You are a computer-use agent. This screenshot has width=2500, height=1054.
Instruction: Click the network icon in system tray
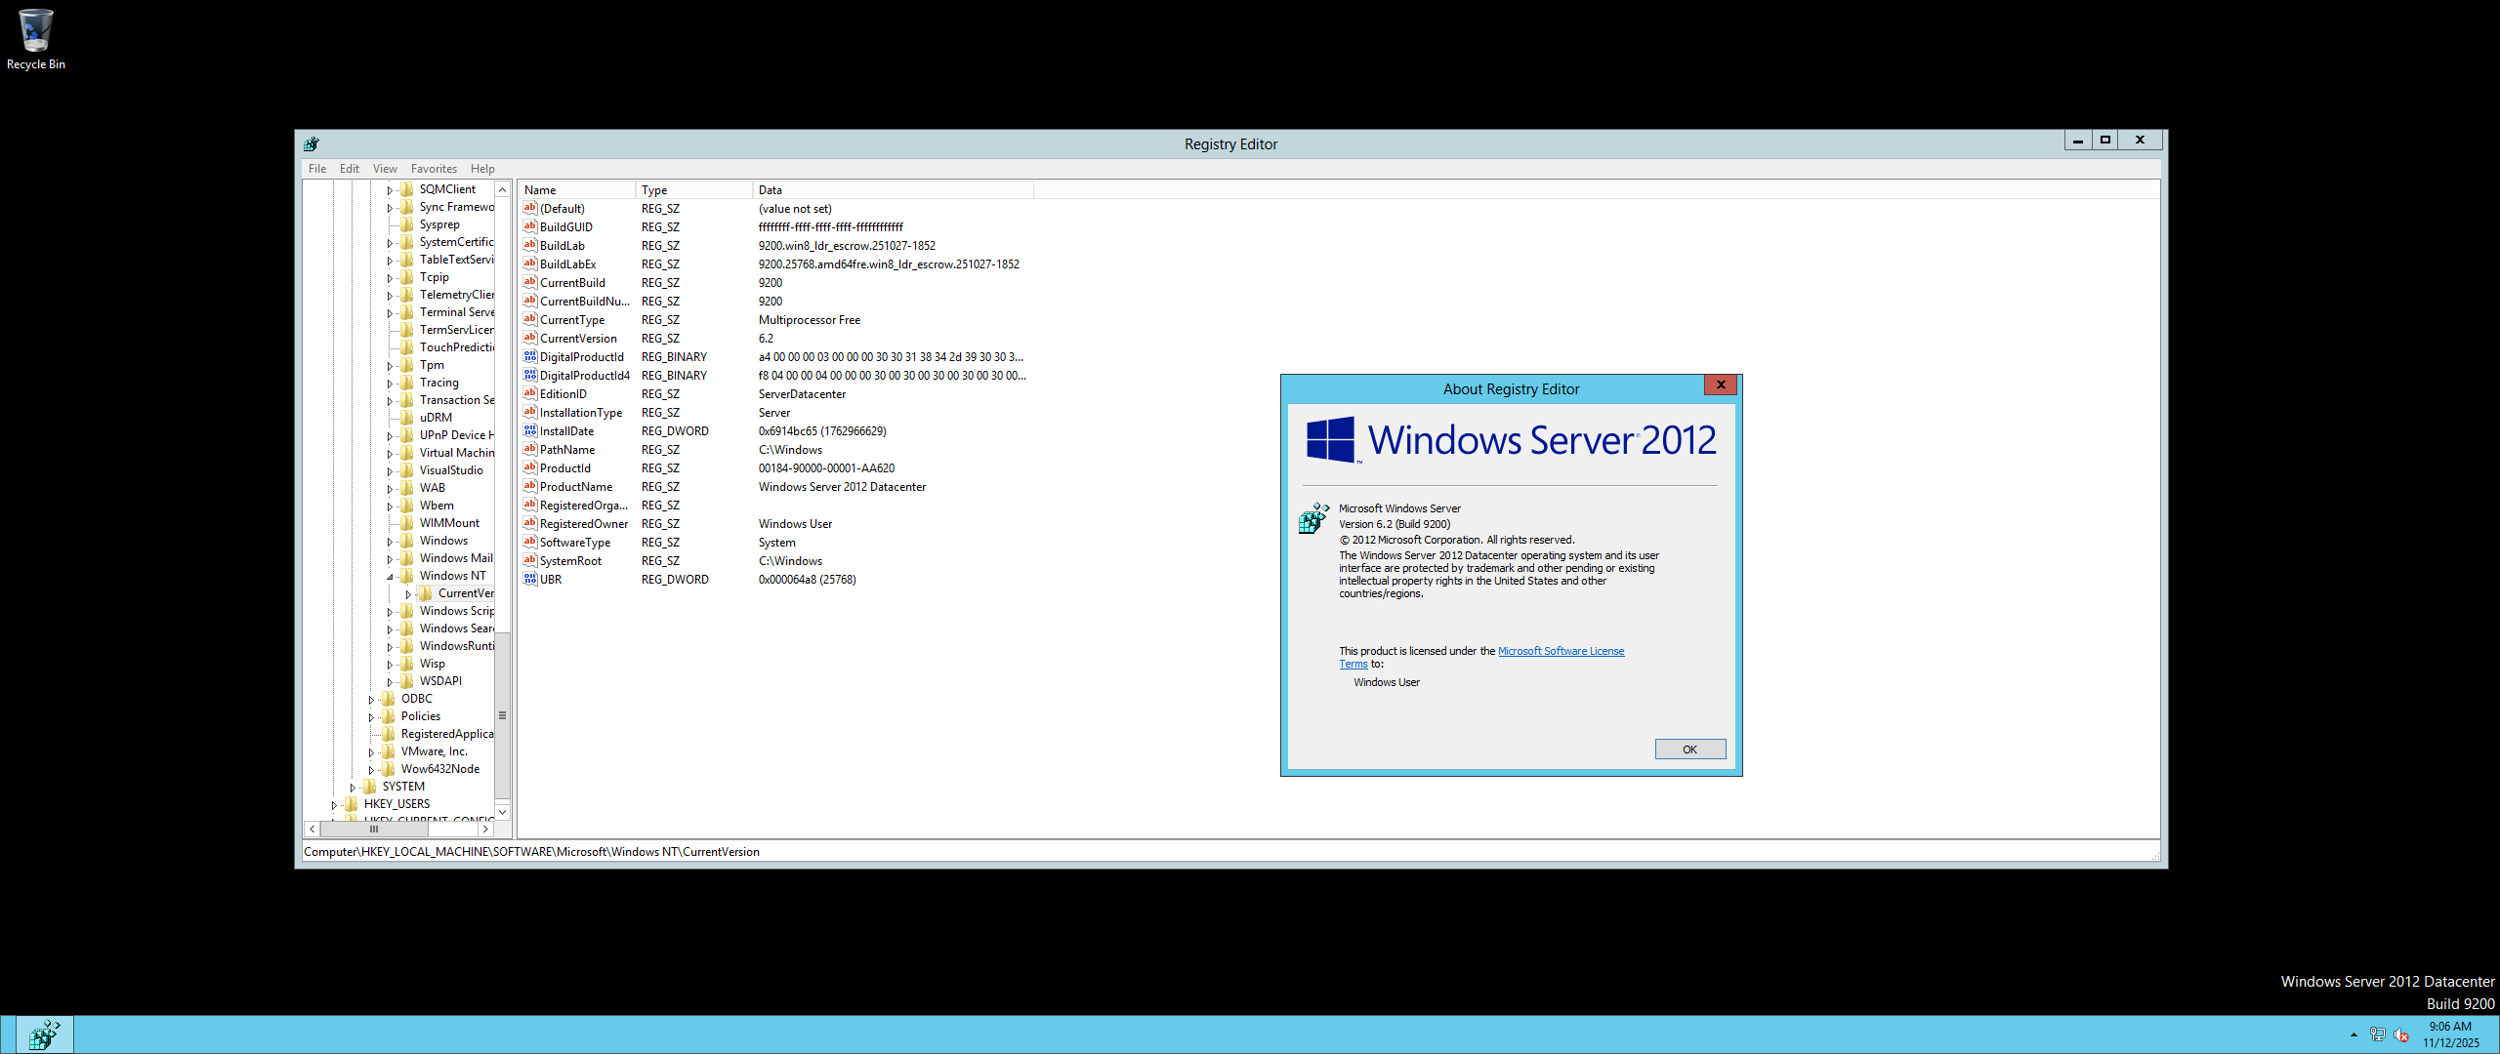click(x=2377, y=1034)
